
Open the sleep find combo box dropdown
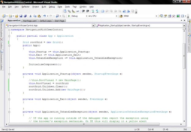tap(156, 16)
